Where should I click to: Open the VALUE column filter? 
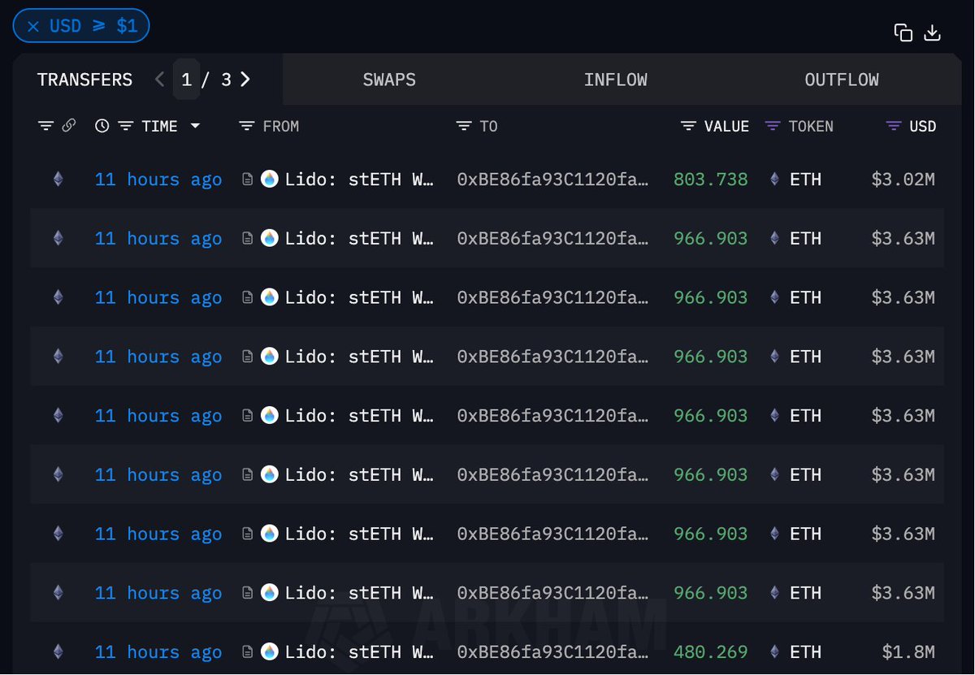point(688,126)
